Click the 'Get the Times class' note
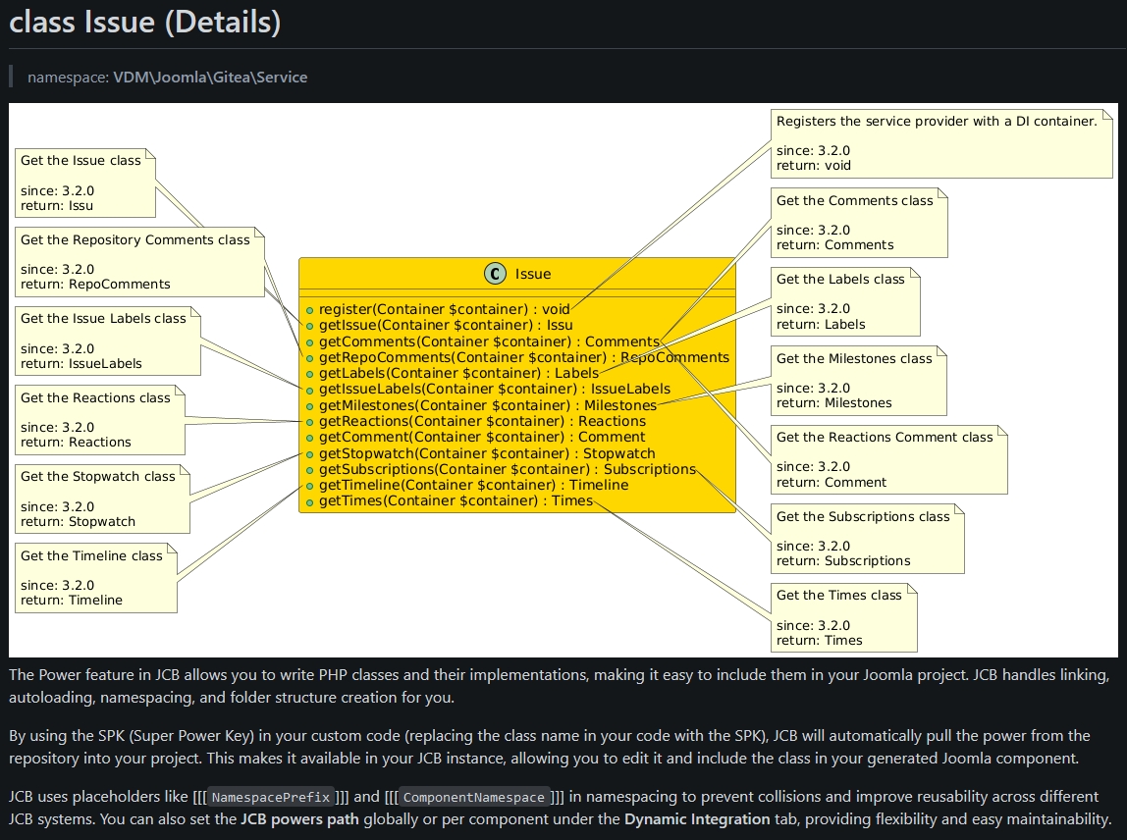Image resolution: width=1127 pixels, height=840 pixels. 843,617
